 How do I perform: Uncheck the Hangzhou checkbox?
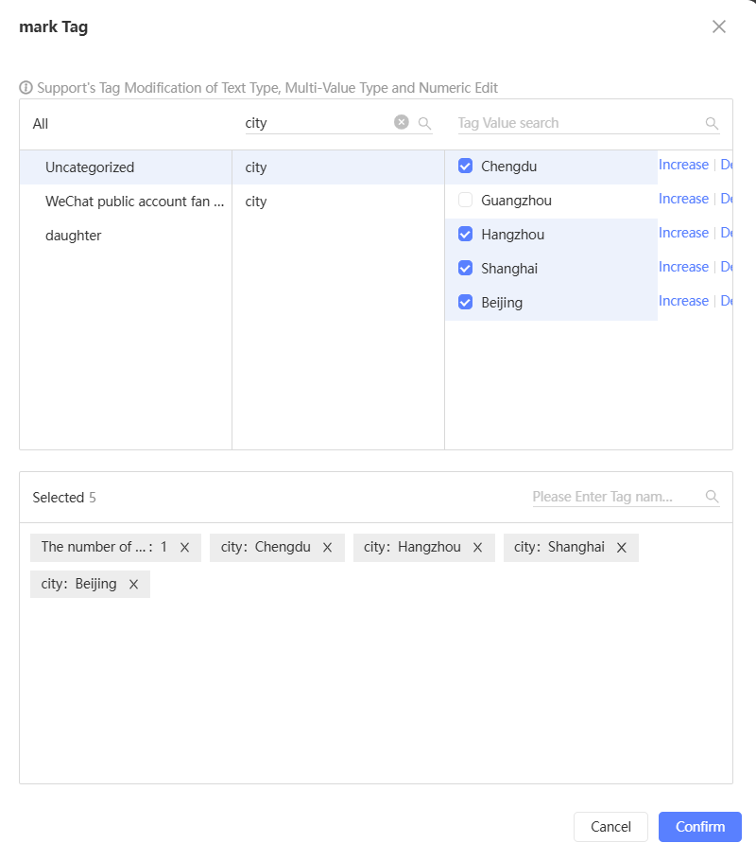(465, 235)
